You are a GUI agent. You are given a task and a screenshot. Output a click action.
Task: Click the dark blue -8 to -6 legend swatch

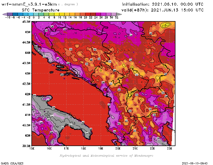(x=15, y=14)
